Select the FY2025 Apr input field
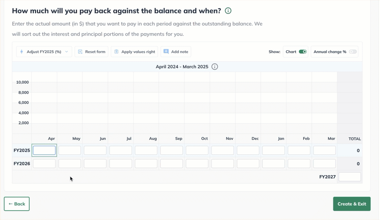380x220 pixels. tap(44, 150)
